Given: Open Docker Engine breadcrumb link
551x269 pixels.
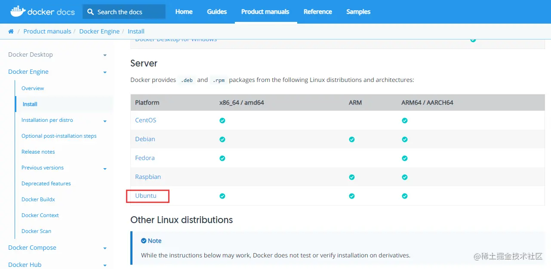Looking at the screenshot, I should coord(99,31).
